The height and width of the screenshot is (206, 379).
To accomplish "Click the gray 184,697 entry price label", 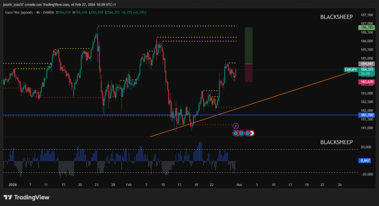I will tap(366, 64).
